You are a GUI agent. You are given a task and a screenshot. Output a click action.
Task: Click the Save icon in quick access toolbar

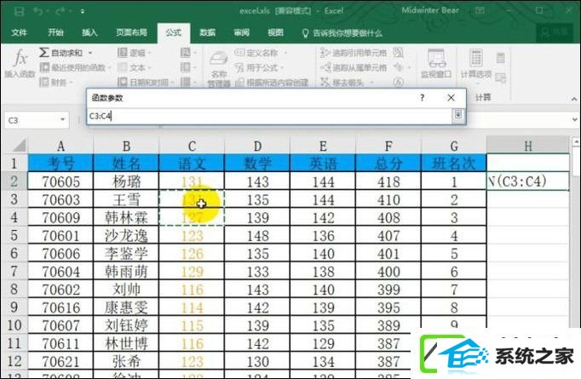coord(20,11)
